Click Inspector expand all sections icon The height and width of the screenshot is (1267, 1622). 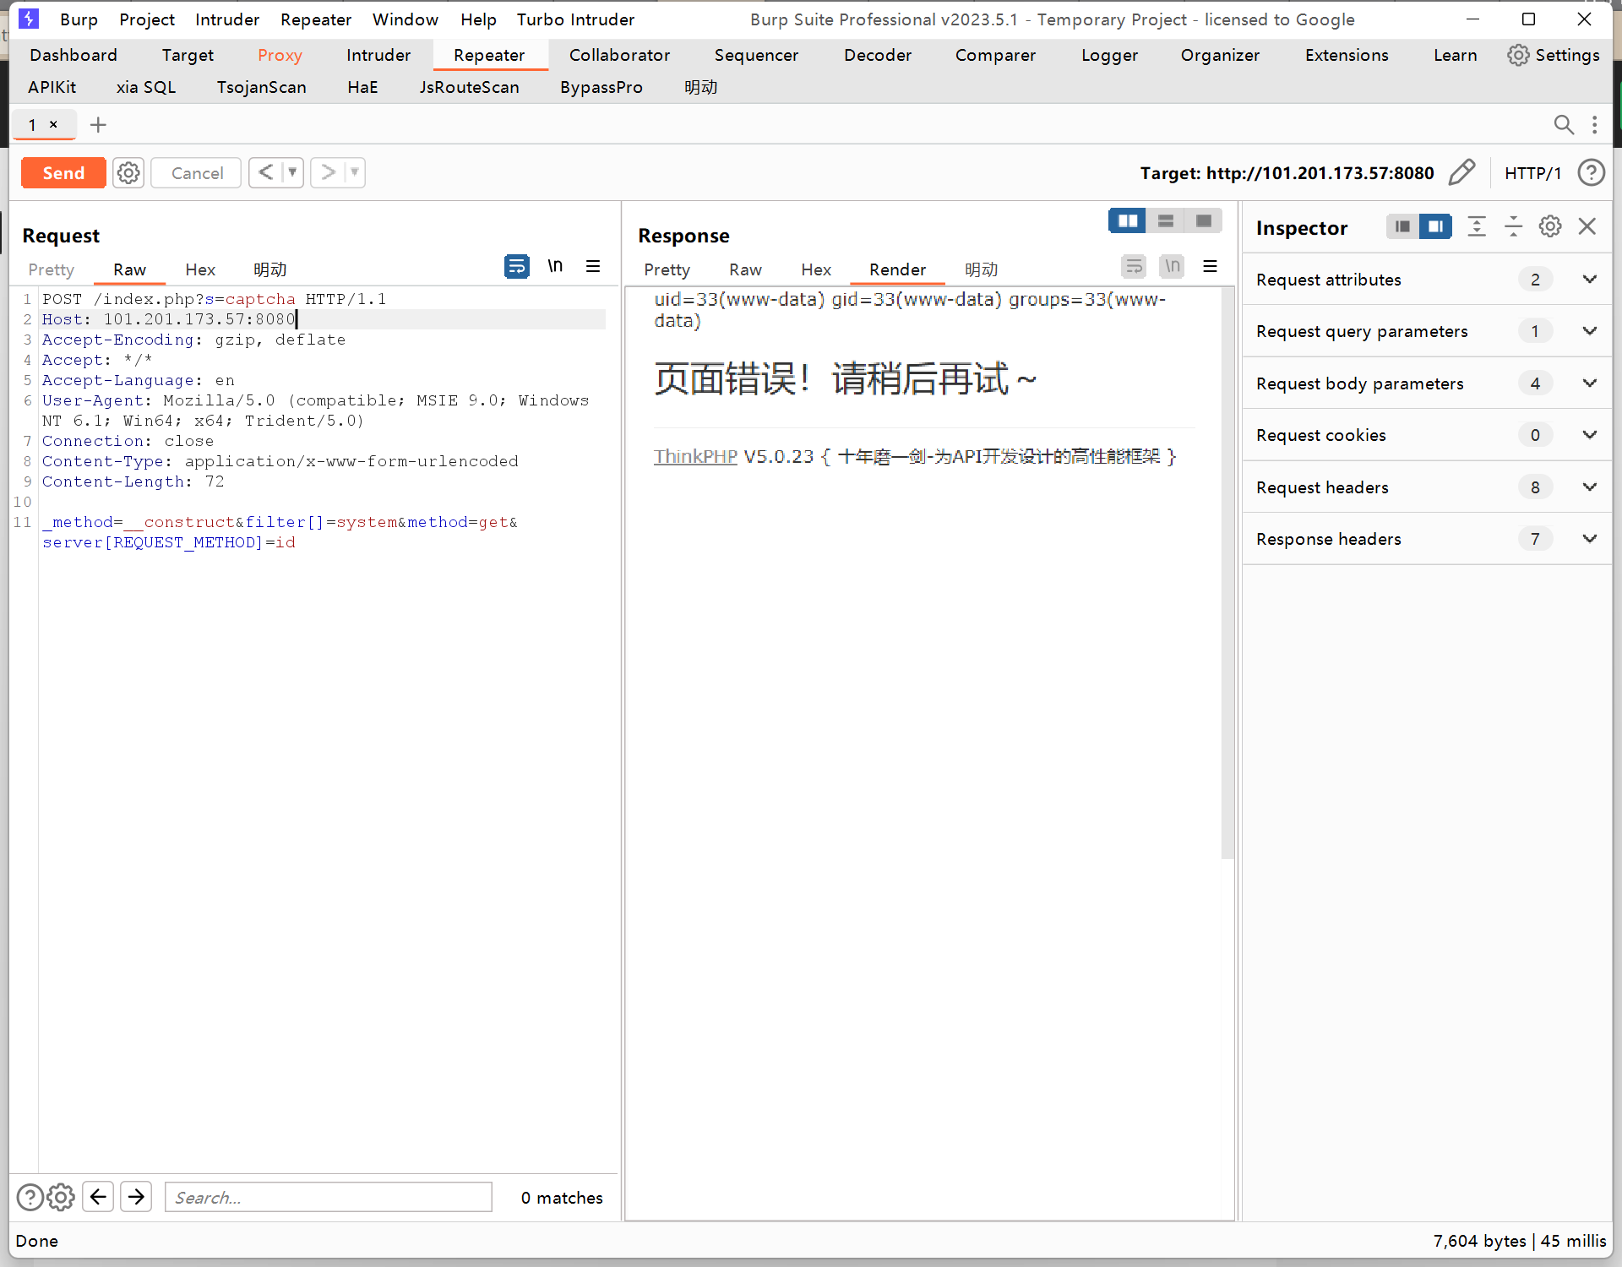[1476, 226]
